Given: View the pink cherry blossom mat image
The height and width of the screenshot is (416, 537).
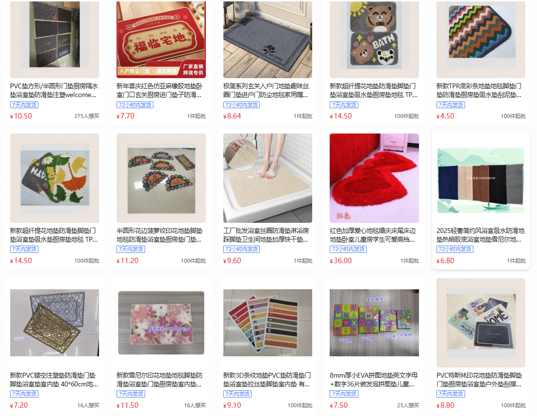Looking at the screenshot, I should pyautogui.click(x=161, y=322).
